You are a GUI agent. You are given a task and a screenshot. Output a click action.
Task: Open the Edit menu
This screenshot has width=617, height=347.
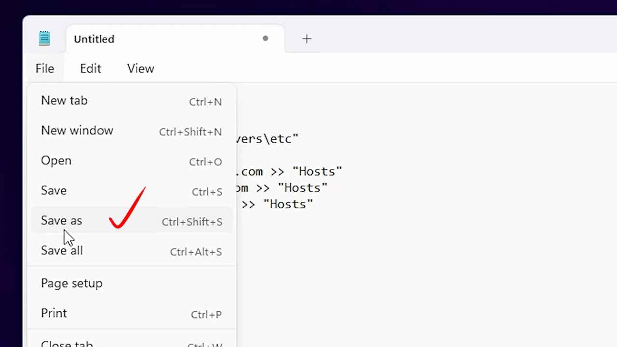tap(91, 68)
